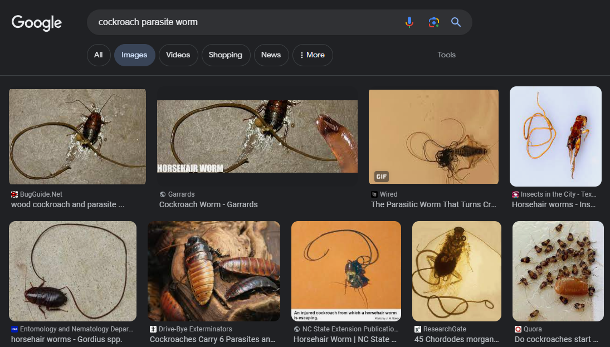Click the Google logo
This screenshot has height=347, width=610.
point(37,23)
